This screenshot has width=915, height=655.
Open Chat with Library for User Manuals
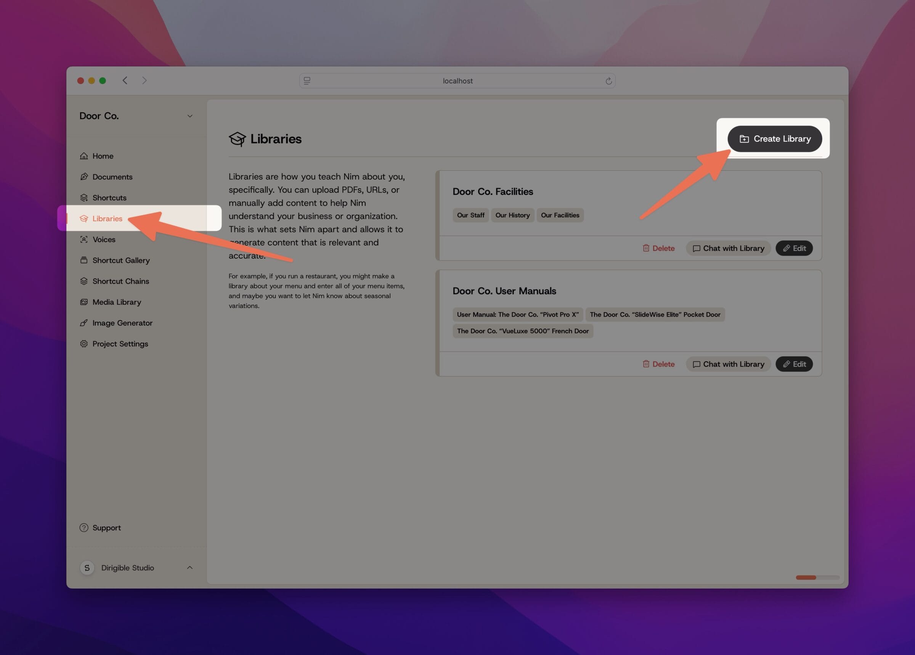(x=728, y=364)
